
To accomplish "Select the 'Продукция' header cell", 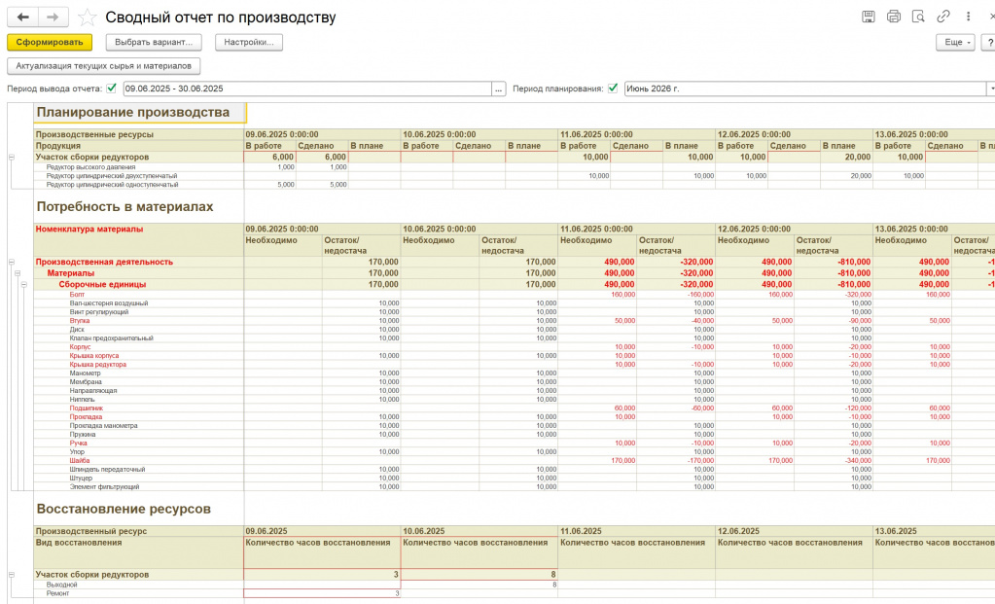I will tap(139, 146).
